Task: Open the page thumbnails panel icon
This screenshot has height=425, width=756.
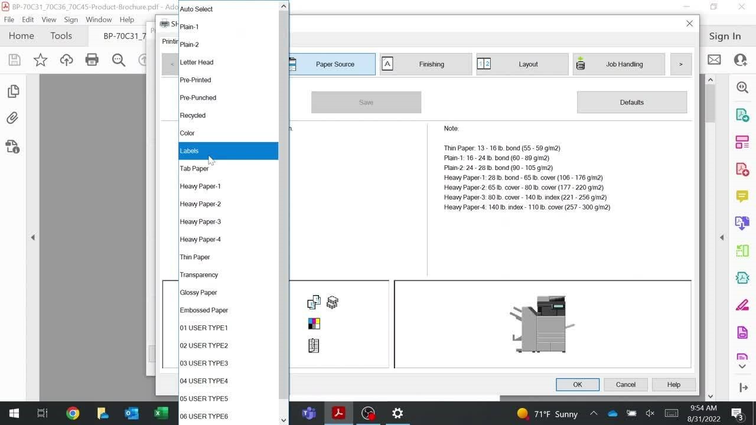Action: coord(12,91)
